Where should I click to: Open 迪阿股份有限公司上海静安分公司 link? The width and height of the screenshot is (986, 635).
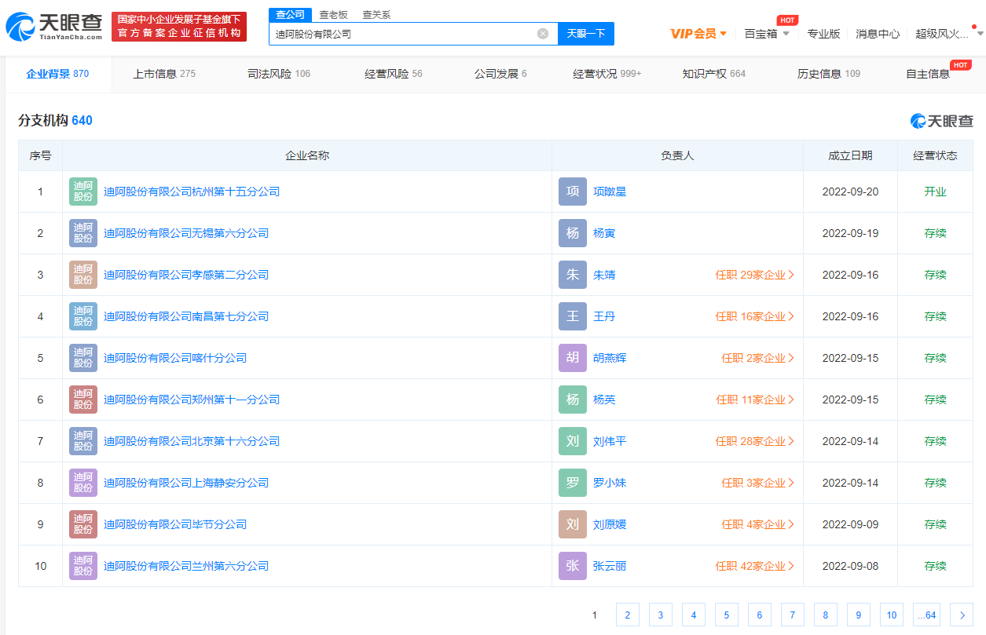tap(186, 483)
